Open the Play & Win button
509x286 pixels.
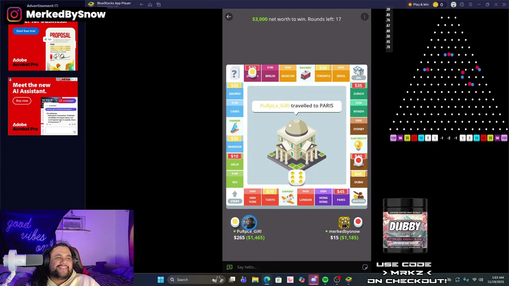pyautogui.click(x=418, y=4)
